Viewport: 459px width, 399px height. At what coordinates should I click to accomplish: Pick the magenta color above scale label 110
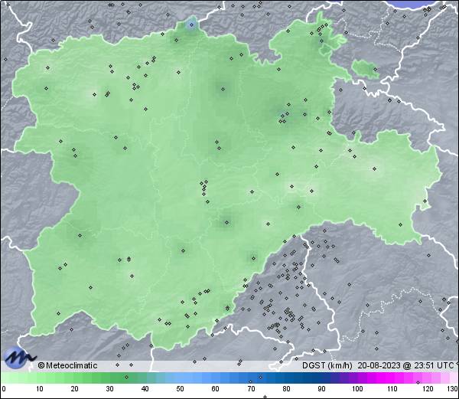click(392, 378)
